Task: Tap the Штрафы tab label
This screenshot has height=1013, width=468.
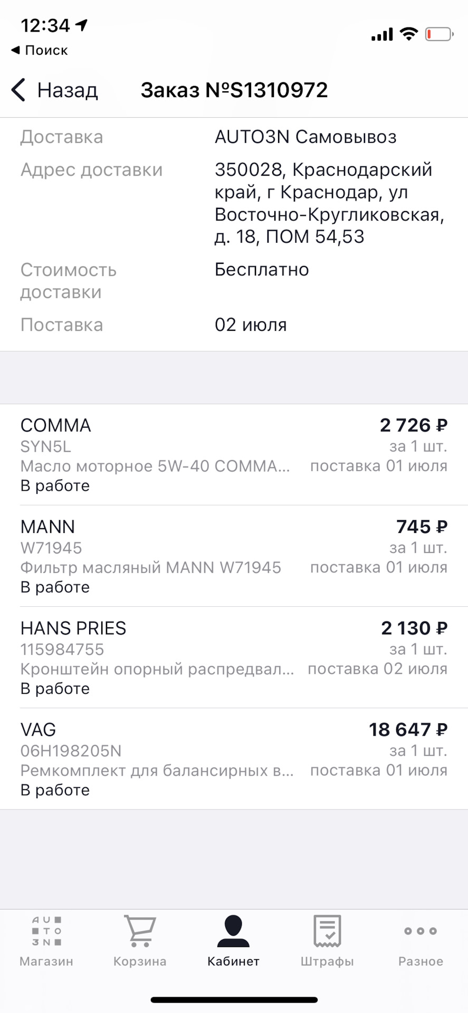Action: point(327,961)
